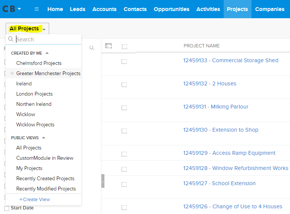This screenshot has height=214, width=290.
Task: Star Greater Manchester Projects as favorite
Action: point(12,73)
